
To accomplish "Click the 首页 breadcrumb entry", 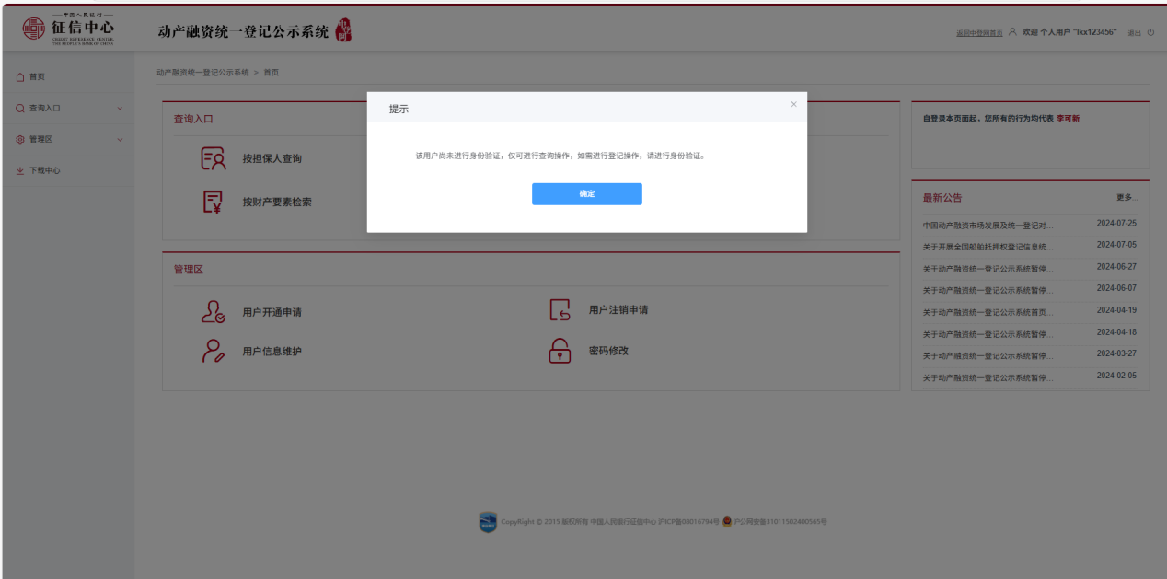I will [272, 72].
